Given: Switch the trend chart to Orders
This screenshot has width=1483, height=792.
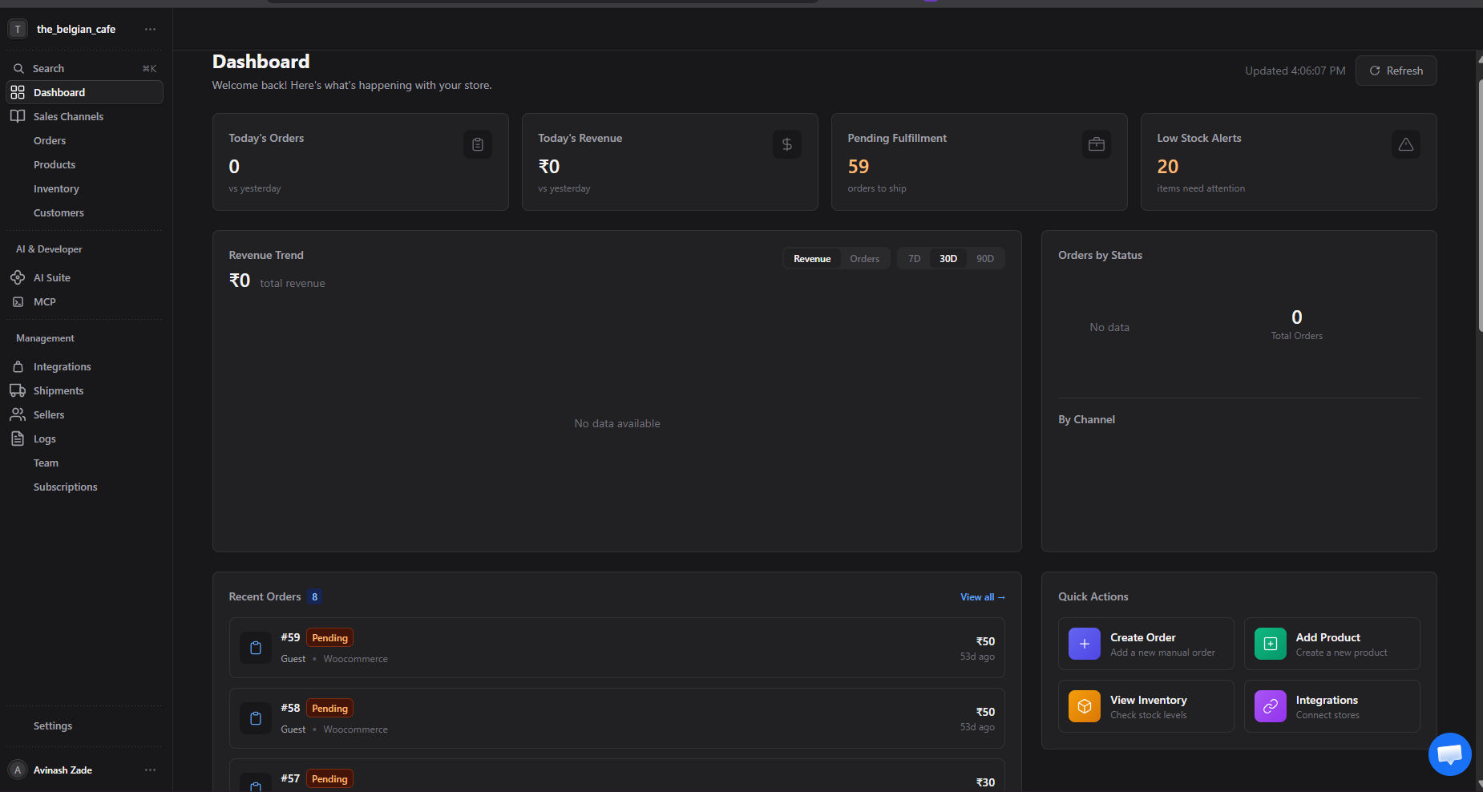Looking at the screenshot, I should [864, 259].
